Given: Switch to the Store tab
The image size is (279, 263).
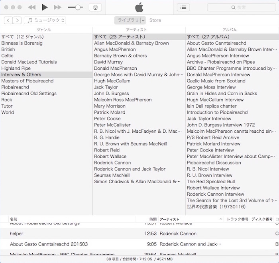Looking at the screenshot, I should click(155, 20).
